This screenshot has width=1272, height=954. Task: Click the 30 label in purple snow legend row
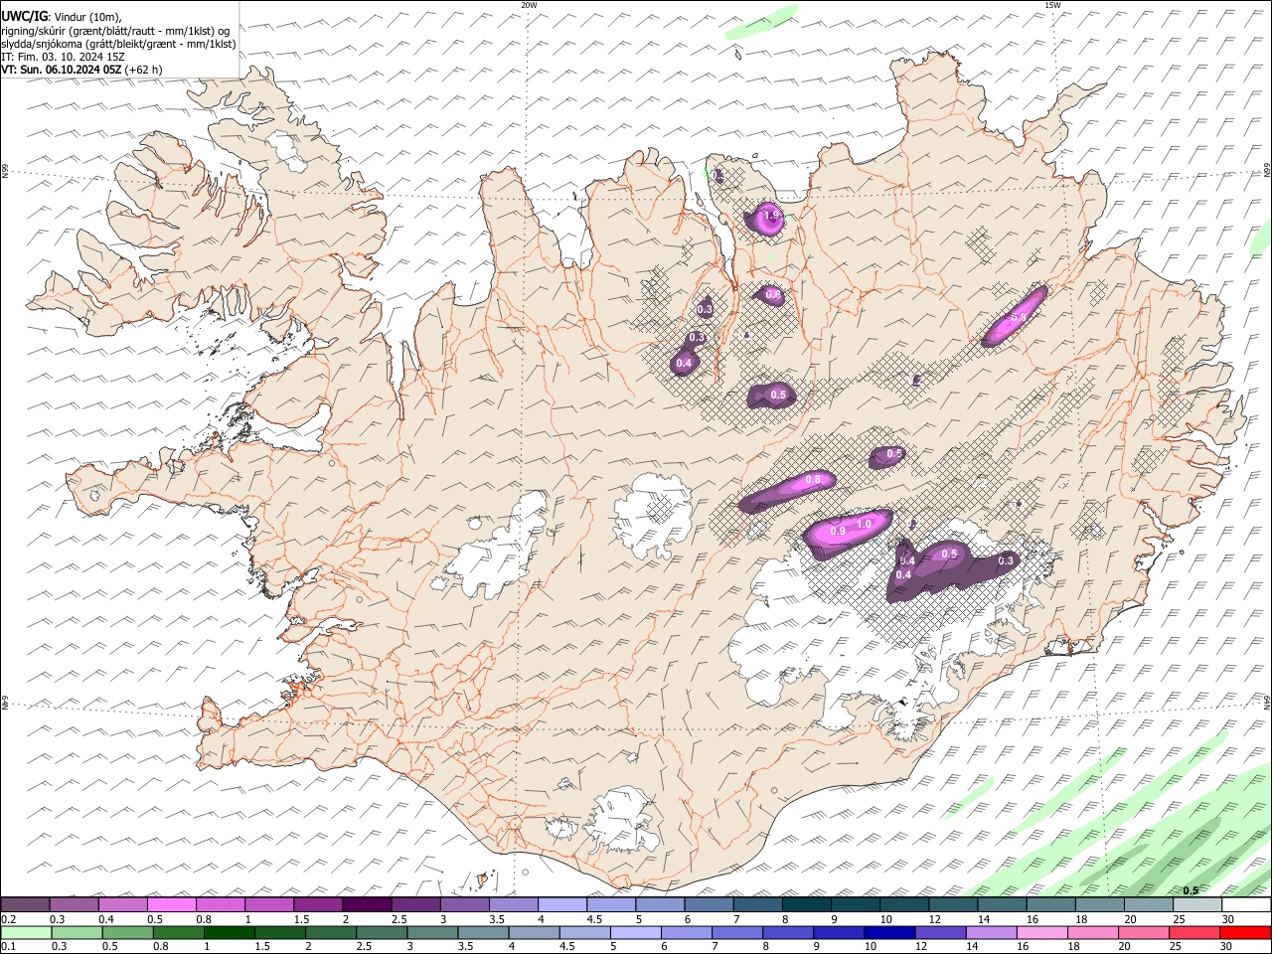pyautogui.click(x=1228, y=919)
